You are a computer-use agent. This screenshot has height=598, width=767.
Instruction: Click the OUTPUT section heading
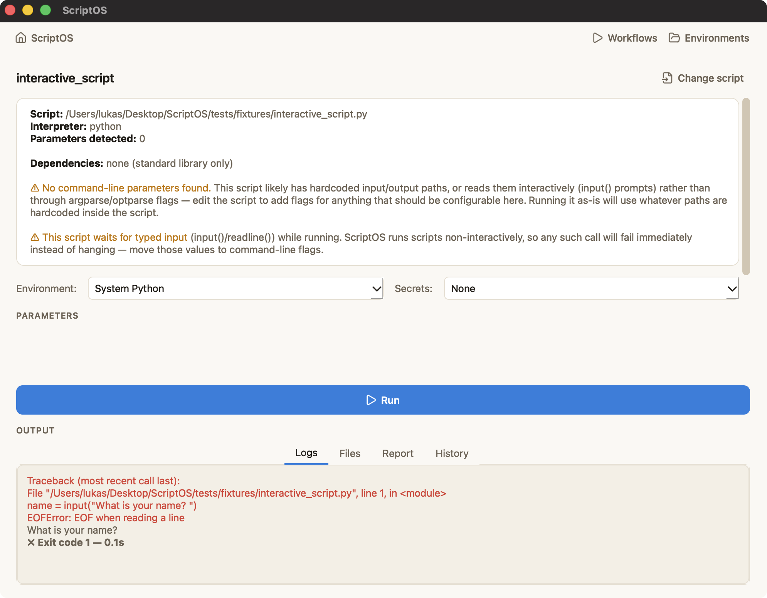[35, 430]
